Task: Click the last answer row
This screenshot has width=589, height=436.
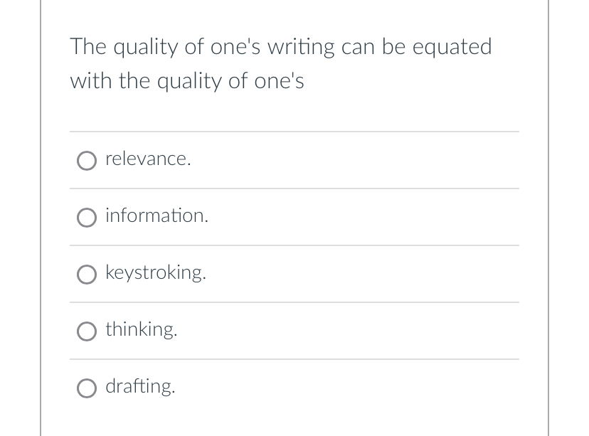Action: point(294,387)
